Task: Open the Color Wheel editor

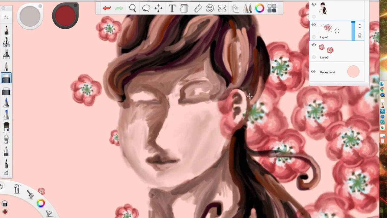Action: click(260, 8)
